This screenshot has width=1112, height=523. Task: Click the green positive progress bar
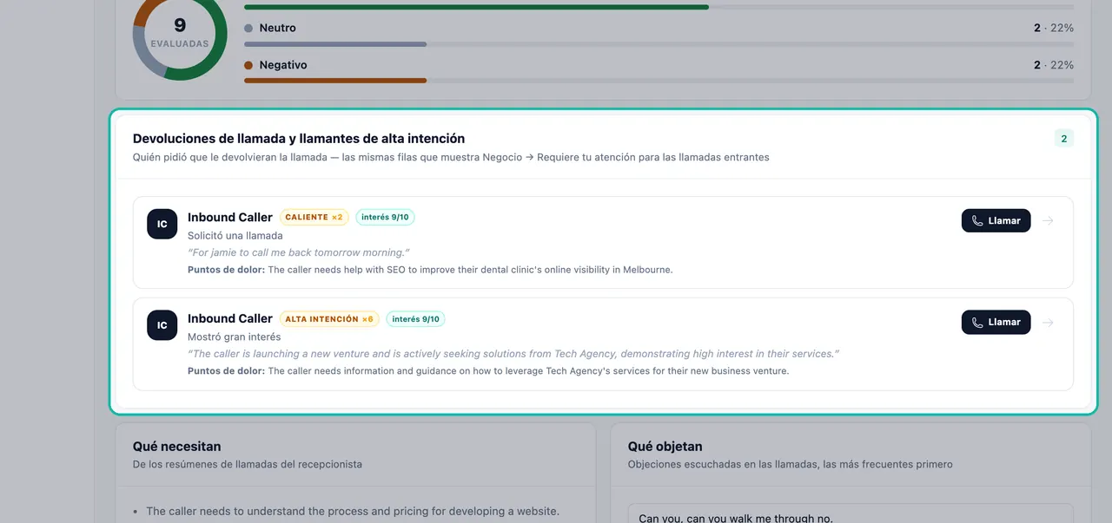pos(659,7)
